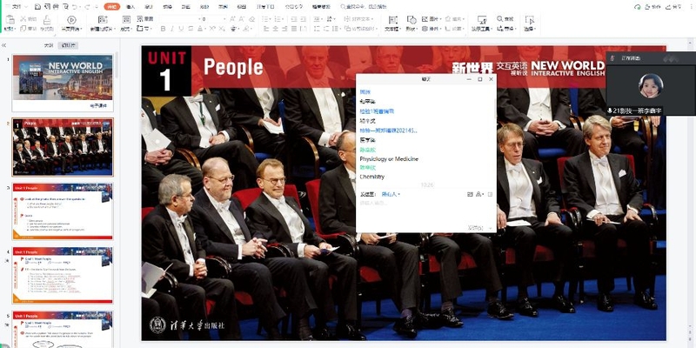Select slide 4 thumbnail

[x=63, y=275]
